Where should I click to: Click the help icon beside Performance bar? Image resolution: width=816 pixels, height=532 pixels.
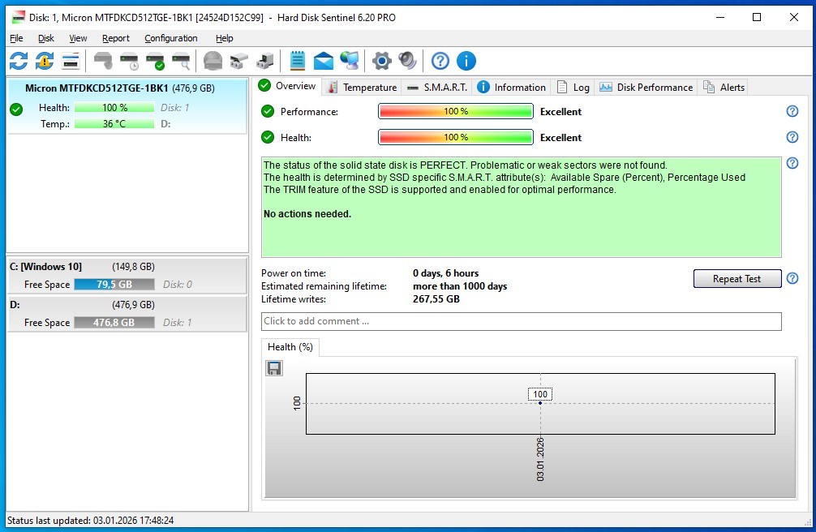coord(792,111)
